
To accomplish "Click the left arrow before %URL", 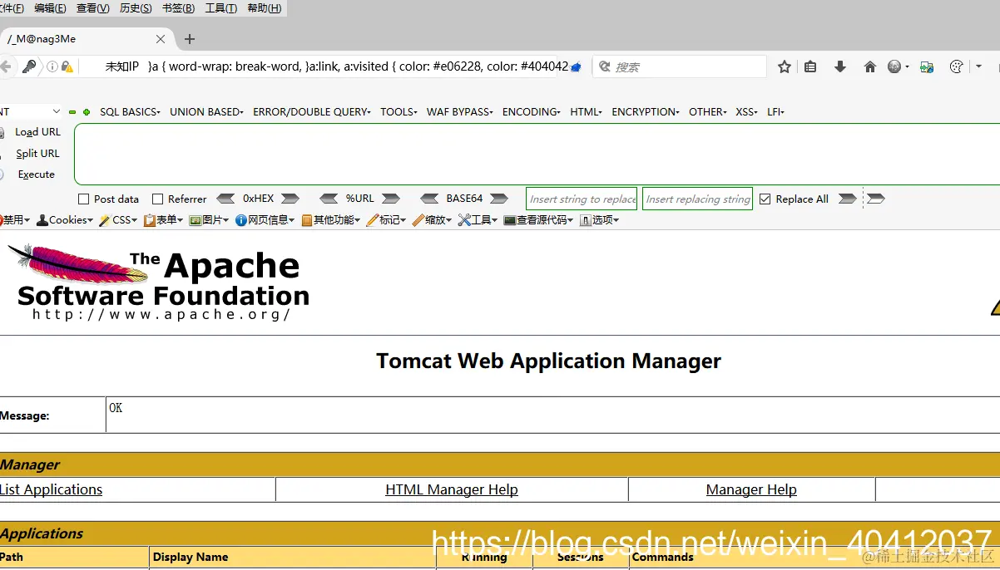I will 329,199.
